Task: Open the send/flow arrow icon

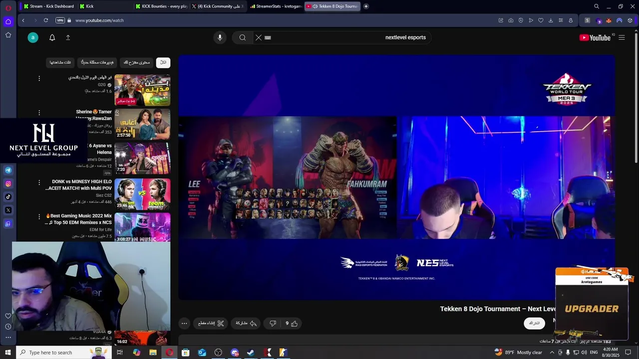Action: click(x=531, y=20)
